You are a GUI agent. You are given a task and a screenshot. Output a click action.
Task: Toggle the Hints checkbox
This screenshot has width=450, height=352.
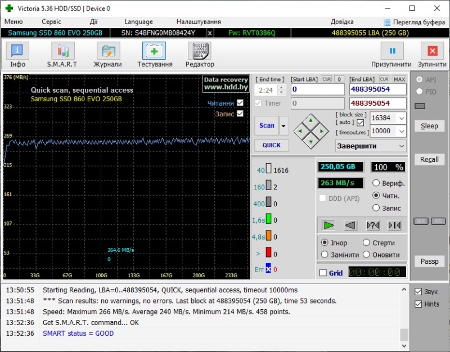[x=418, y=304]
